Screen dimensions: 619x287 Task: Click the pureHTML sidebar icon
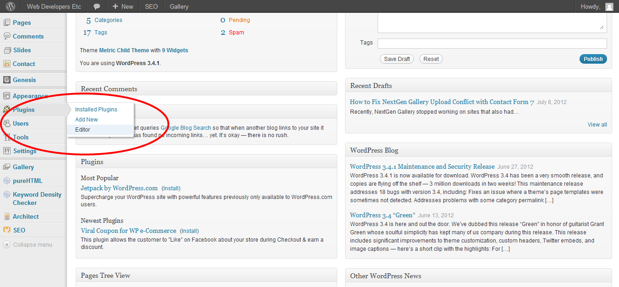[x=7, y=181]
